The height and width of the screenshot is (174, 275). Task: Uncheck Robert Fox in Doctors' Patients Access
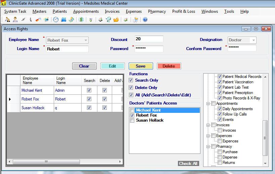132,115
